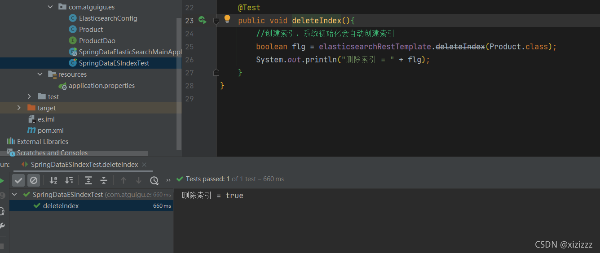Open pom.xml Maven file
Image resolution: width=600 pixels, height=253 pixels.
click(51, 131)
